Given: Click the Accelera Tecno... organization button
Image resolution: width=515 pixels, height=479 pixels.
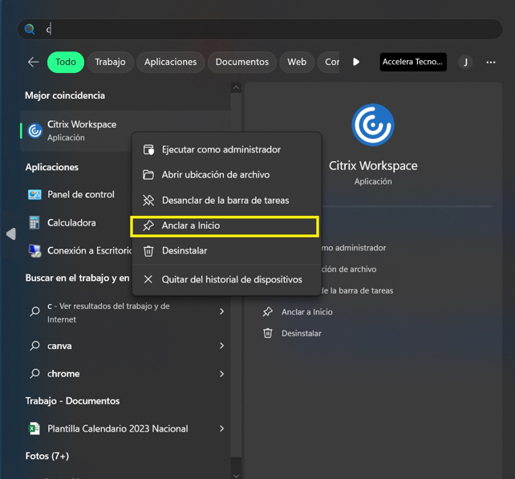Looking at the screenshot, I should [413, 62].
